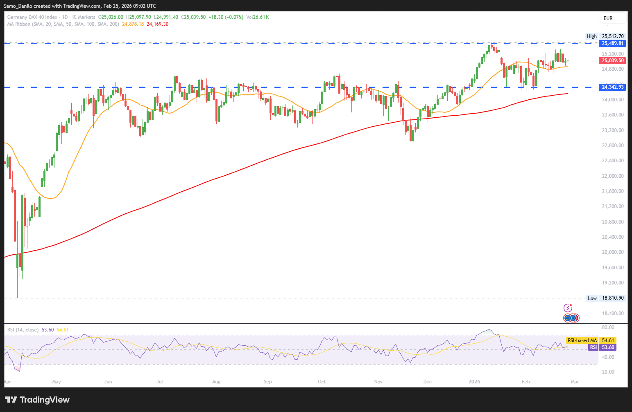Select the RSI (14, close) indicator legend

tap(23, 330)
